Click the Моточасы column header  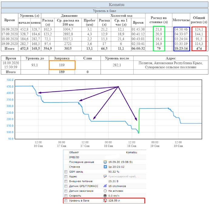click(181, 20)
